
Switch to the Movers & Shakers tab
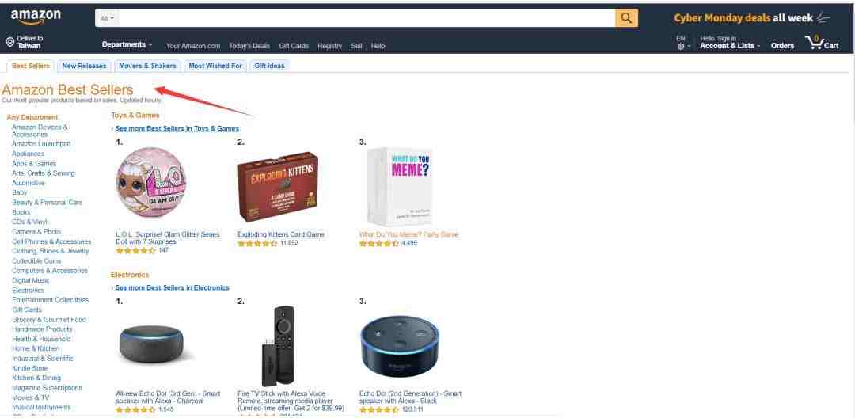click(x=147, y=66)
